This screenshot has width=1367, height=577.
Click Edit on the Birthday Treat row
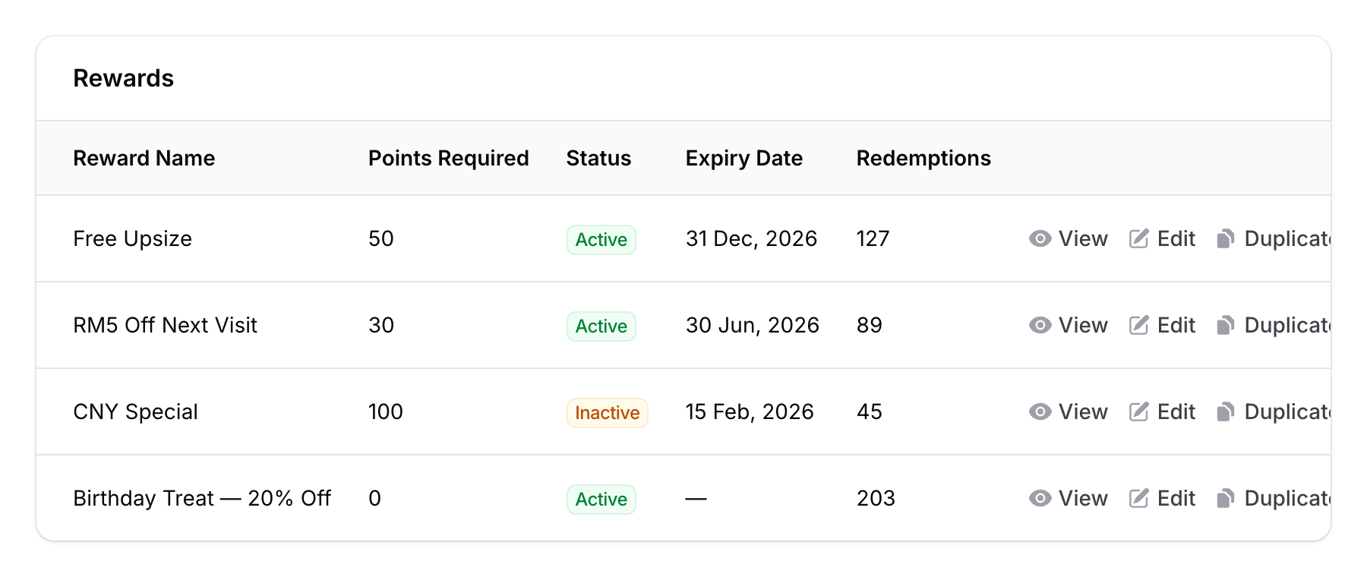(1174, 498)
